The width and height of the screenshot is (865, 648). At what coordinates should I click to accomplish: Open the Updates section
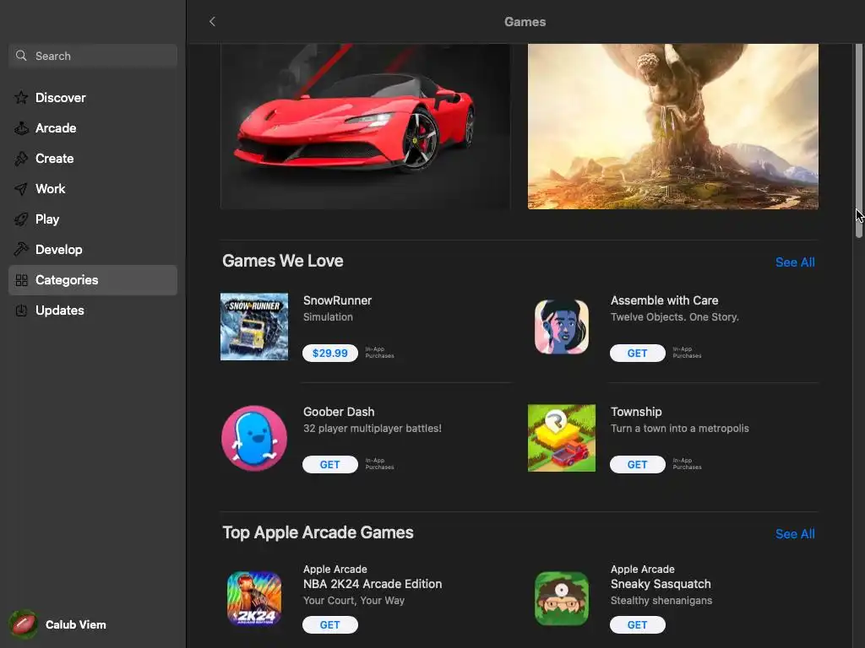click(x=93, y=310)
